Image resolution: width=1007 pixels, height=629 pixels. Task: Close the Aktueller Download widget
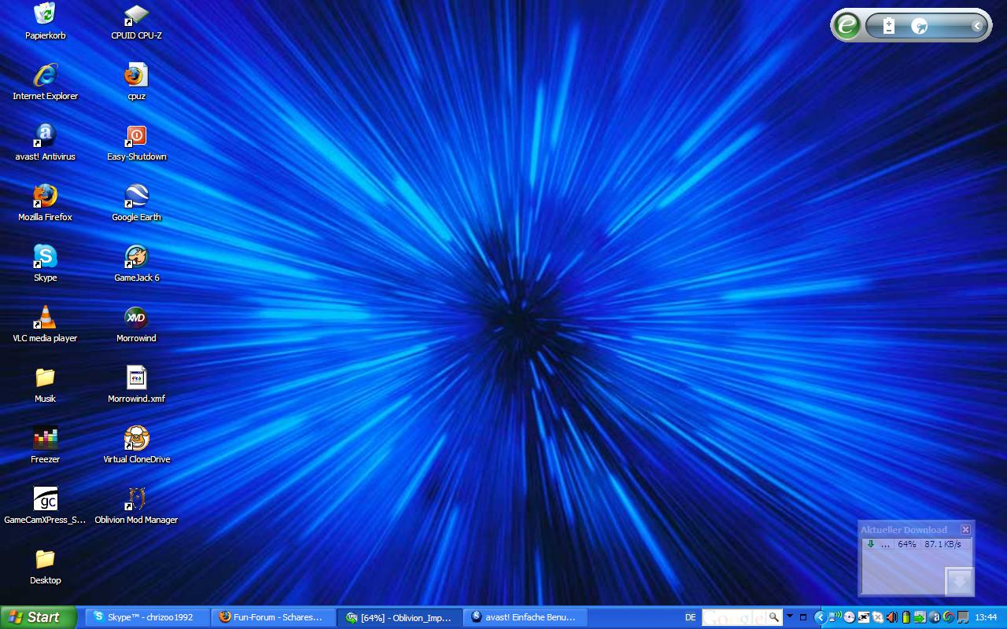tap(965, 529)
